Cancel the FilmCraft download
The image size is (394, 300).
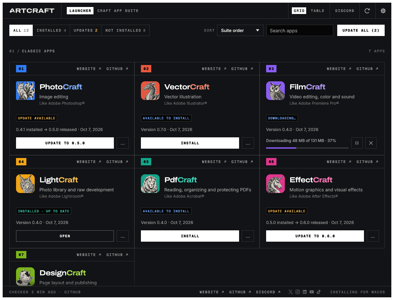371,143
